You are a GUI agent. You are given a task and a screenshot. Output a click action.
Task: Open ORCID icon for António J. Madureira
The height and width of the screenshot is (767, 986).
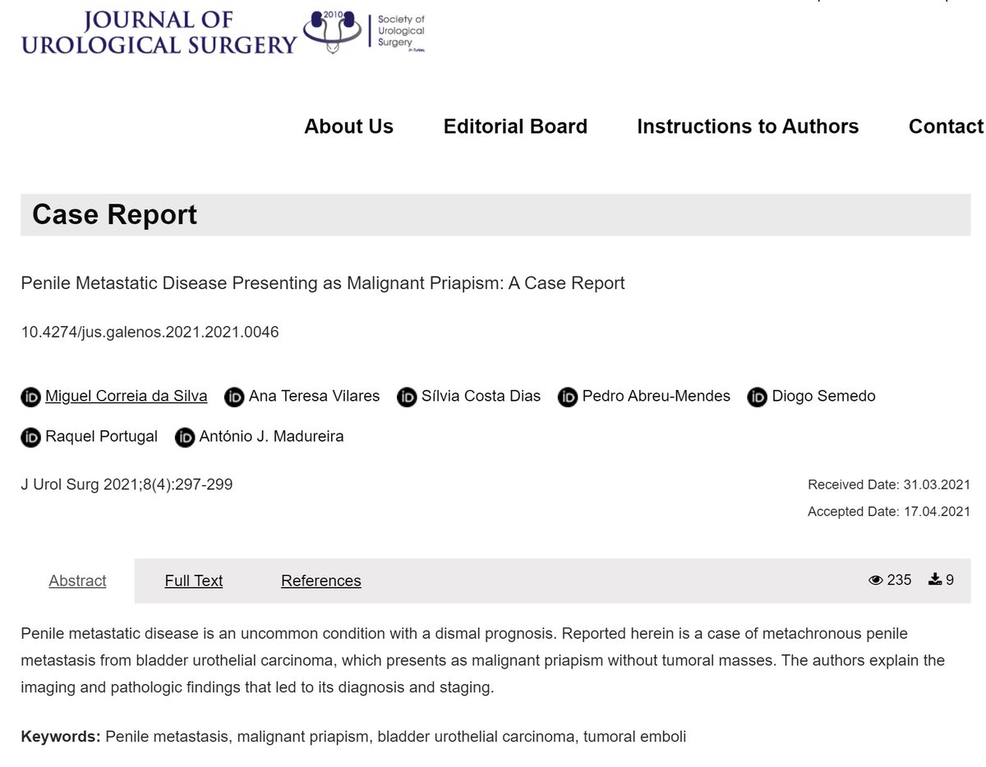(x=185, y=437)
